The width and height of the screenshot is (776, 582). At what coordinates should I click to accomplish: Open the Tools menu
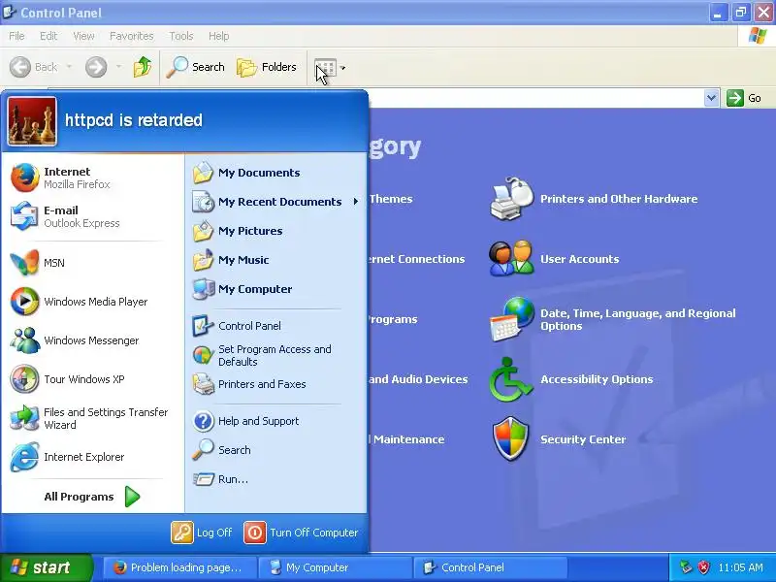coord(181,36)
